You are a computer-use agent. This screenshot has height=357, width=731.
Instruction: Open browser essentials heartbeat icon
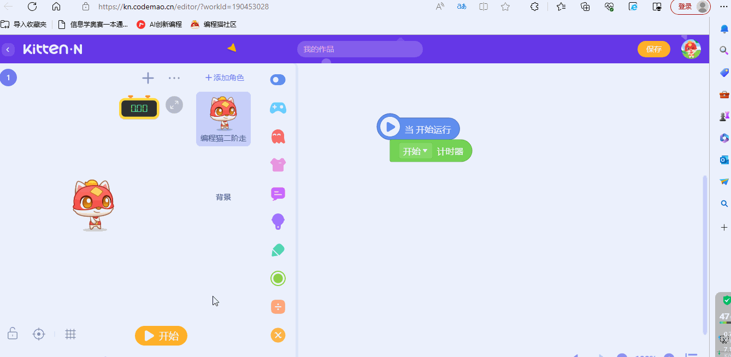point(609,7)
